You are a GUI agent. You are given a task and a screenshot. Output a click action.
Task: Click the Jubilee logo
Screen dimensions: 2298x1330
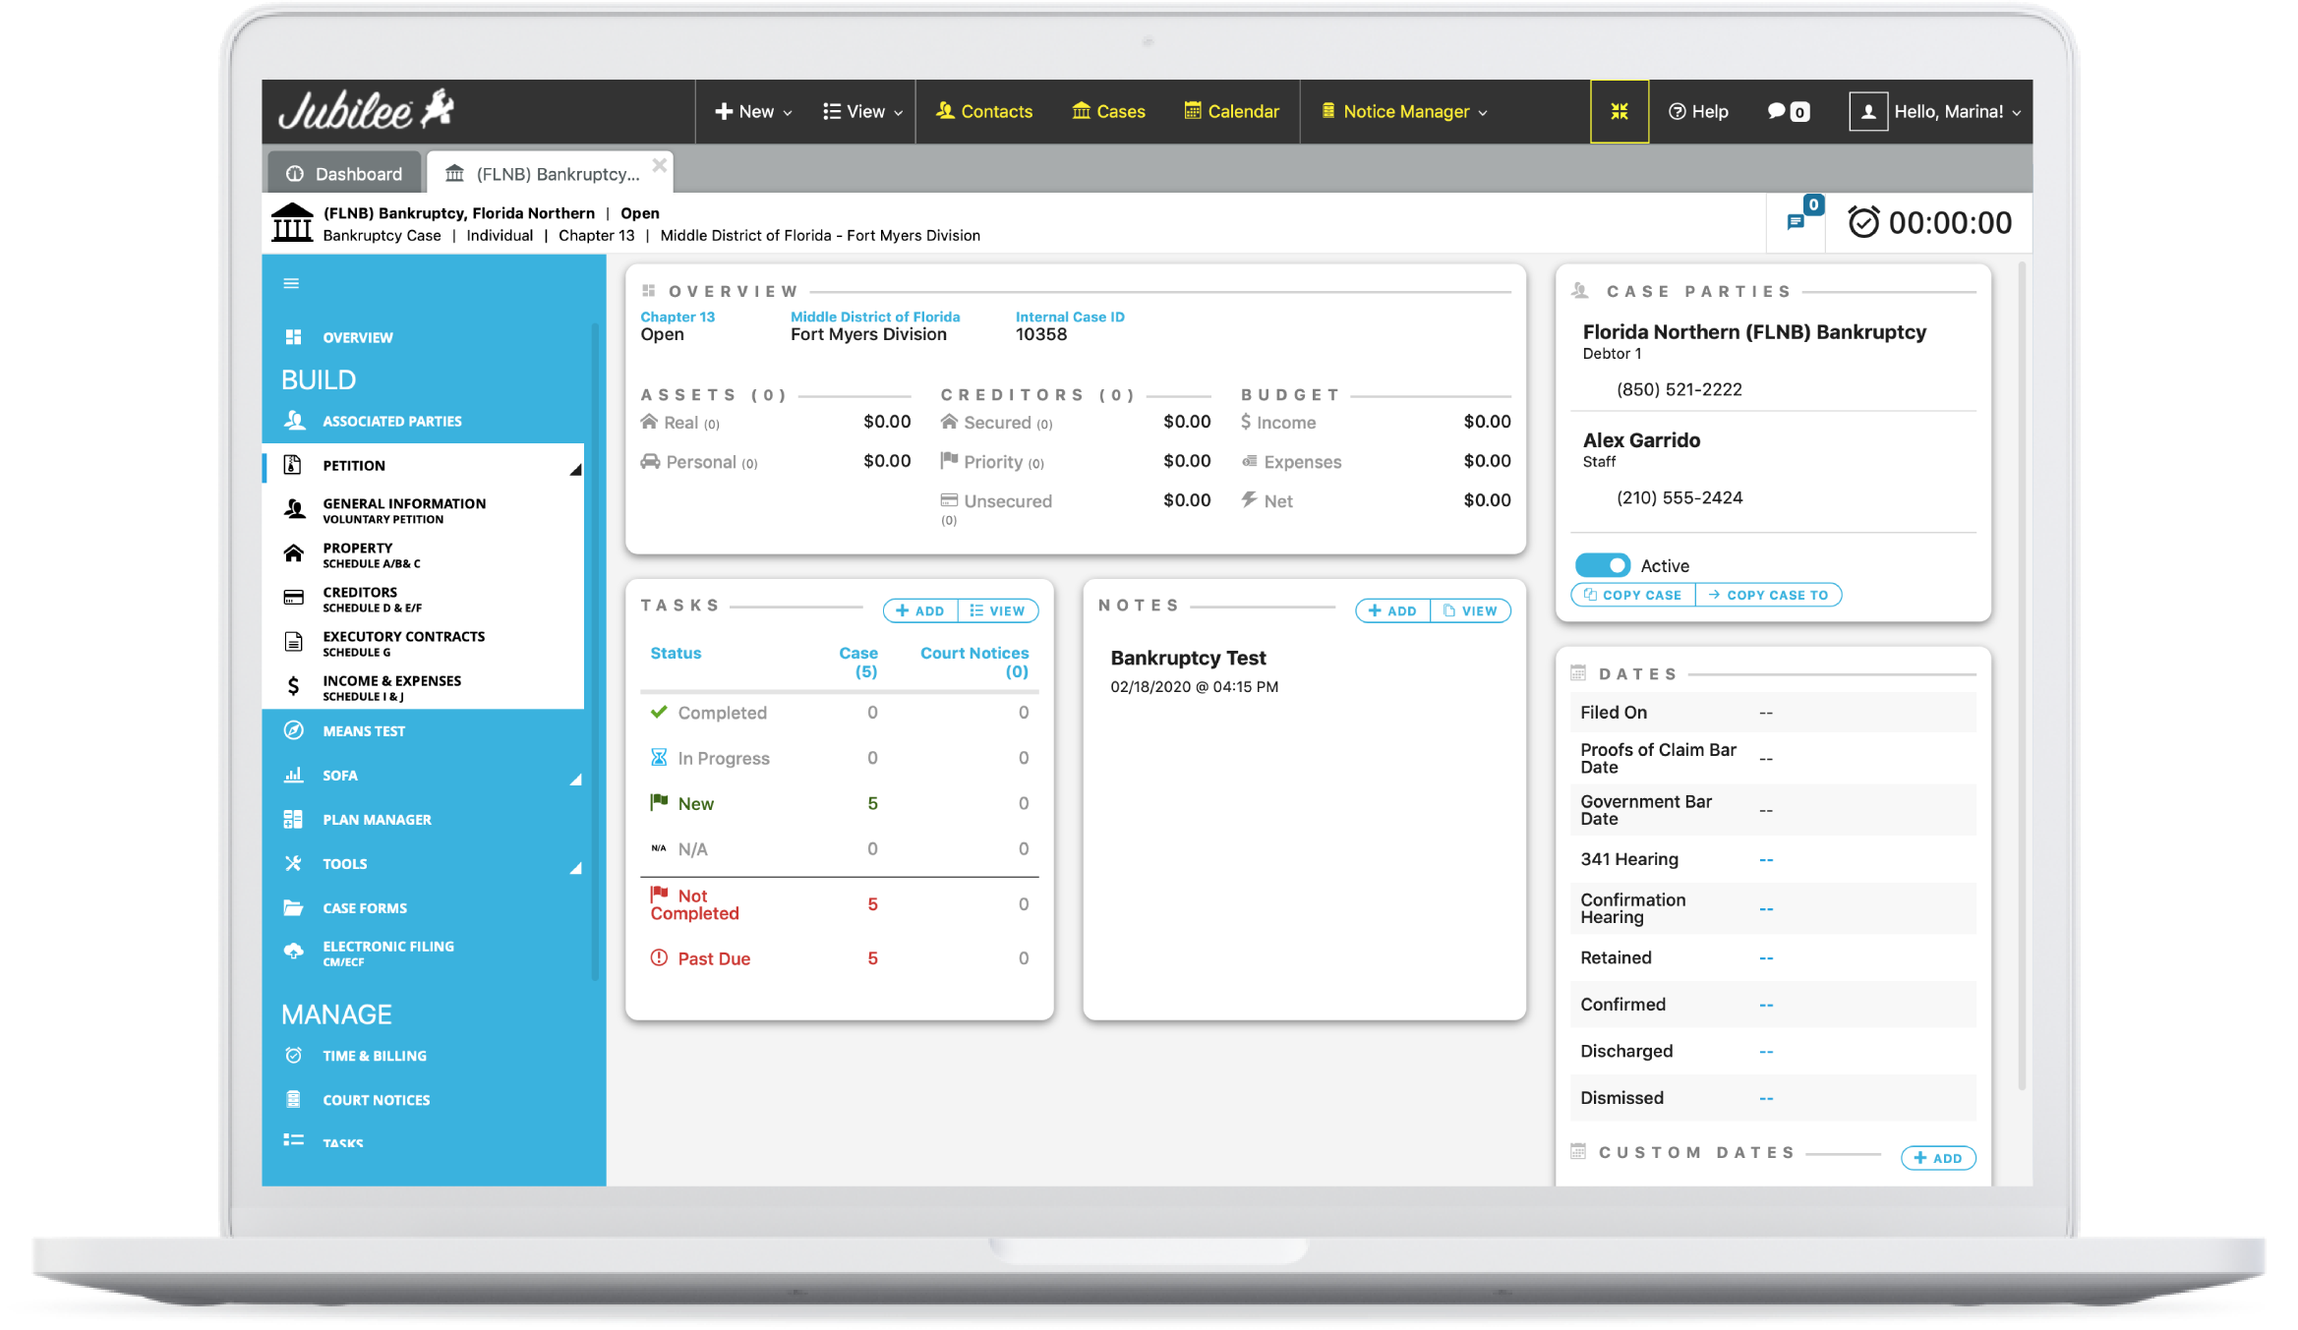click(x=366, y=111)
